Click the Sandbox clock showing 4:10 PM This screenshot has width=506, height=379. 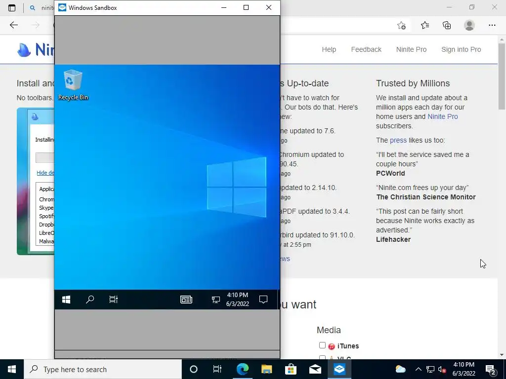pos(238,300)
